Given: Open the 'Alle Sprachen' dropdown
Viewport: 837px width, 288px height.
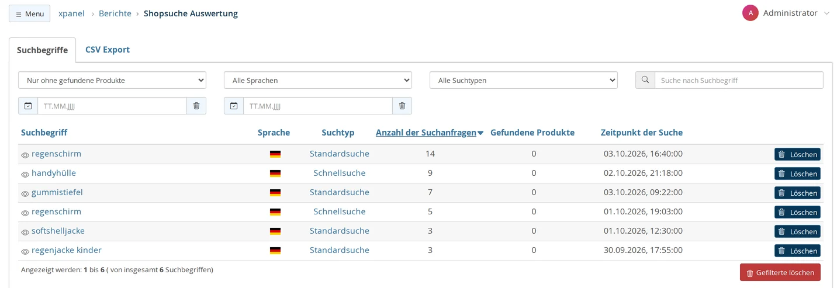Looking at the screenshot, I should (318, 80).
